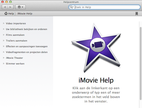Open the iMovie Theater topic
Screen dimensions: 142x108
[14, 58]
